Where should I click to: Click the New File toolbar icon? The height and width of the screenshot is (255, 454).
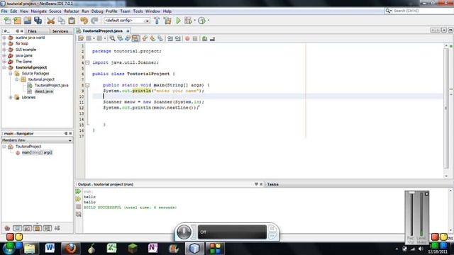point(8,21)
